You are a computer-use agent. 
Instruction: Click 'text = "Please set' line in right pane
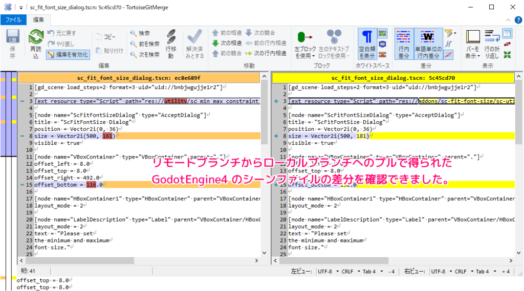coord(317,233)
